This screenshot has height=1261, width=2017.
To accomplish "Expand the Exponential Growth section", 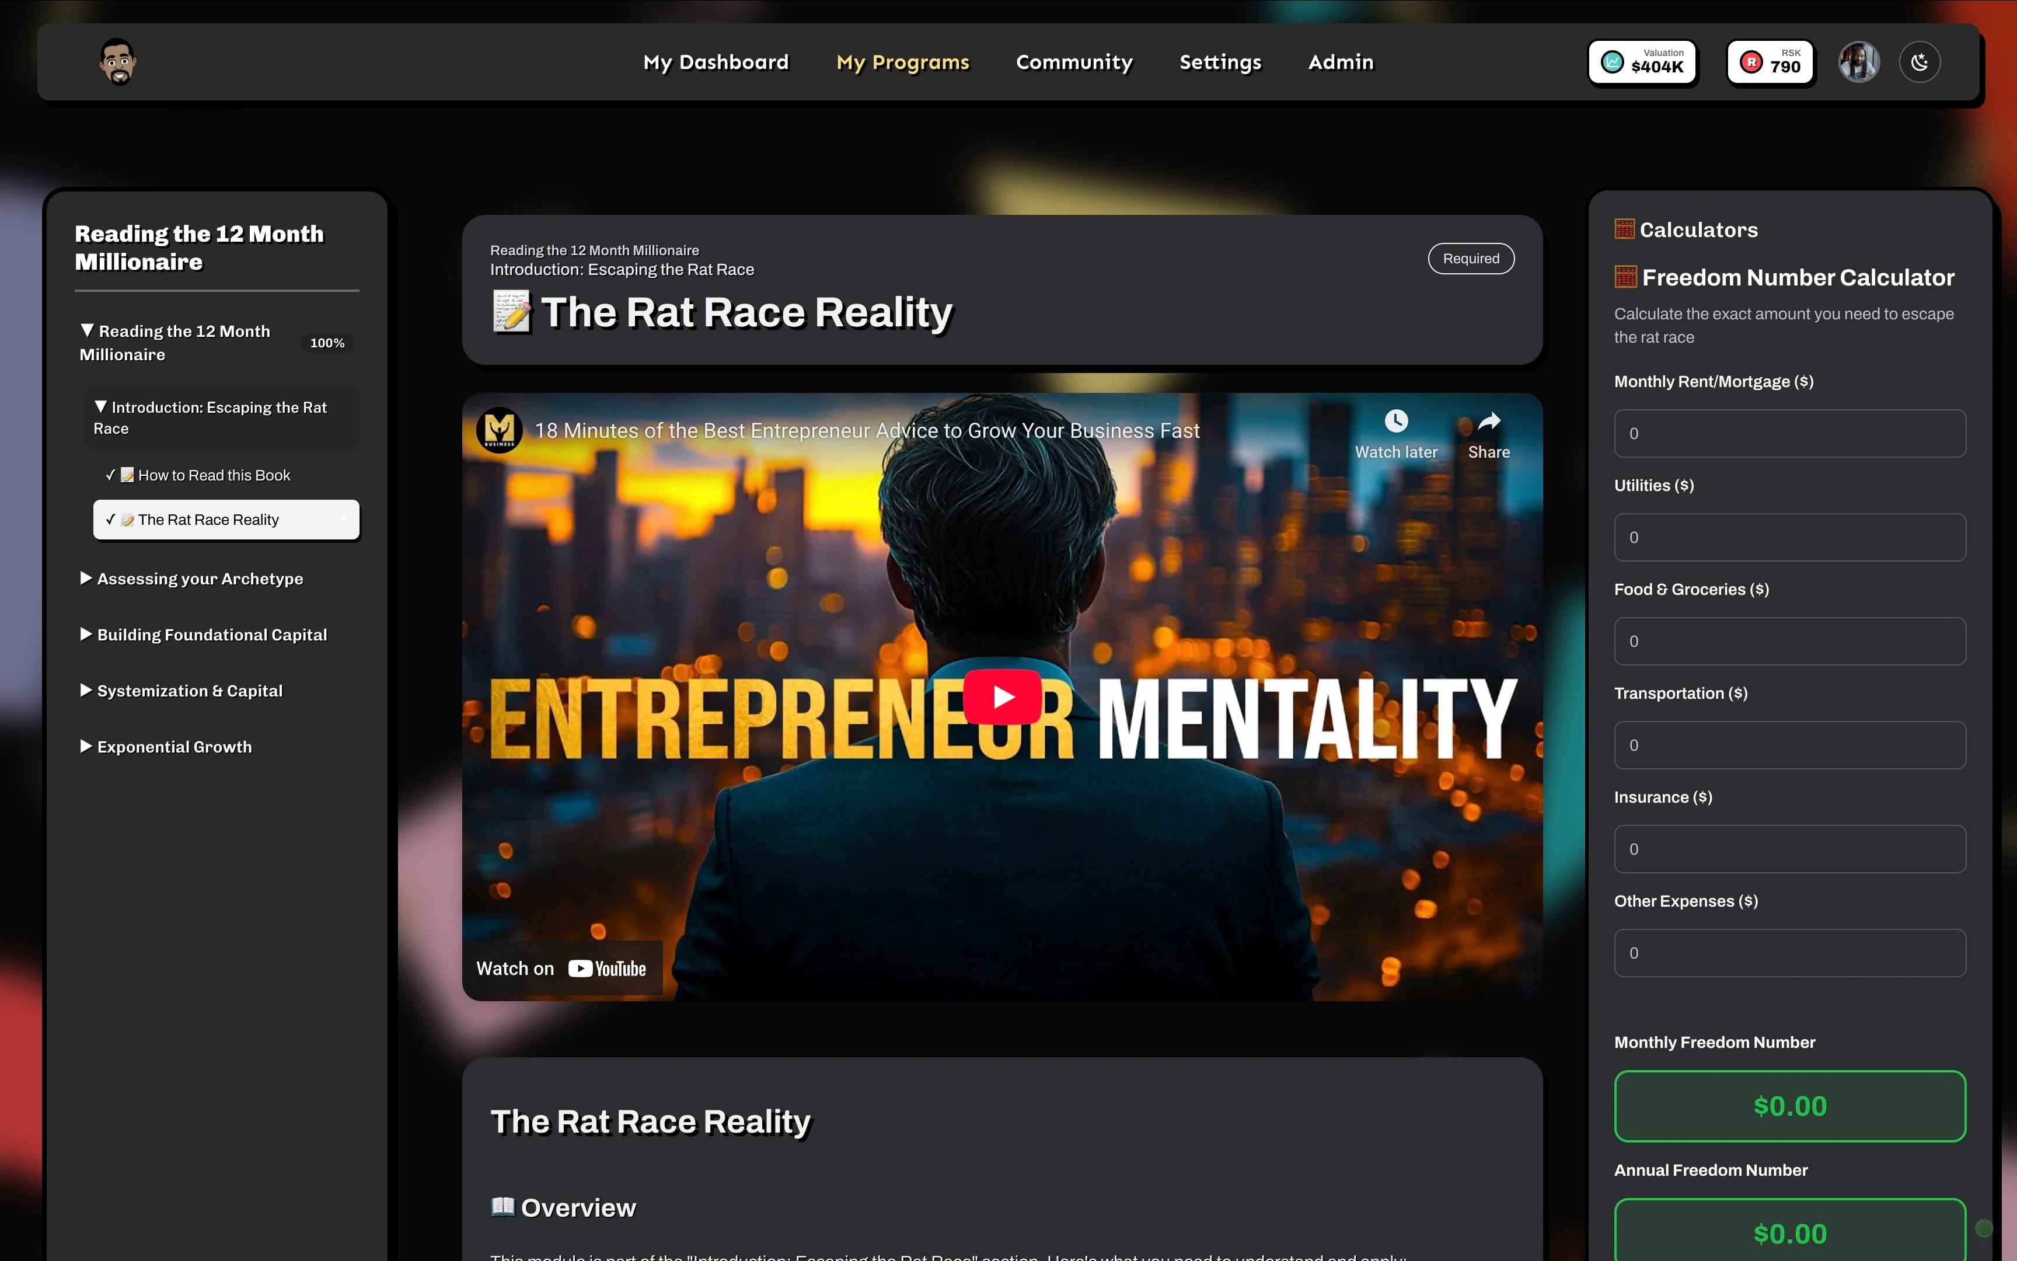I will pos(174,747).
